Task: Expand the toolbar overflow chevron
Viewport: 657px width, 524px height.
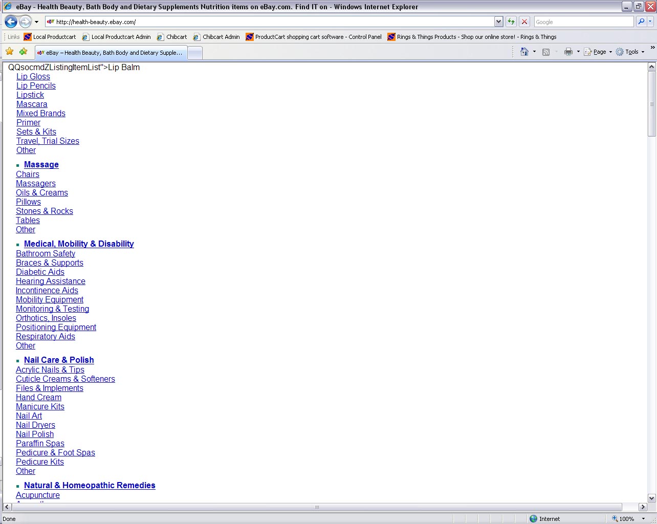Action: pyautogui.click(x=652, y=48)
